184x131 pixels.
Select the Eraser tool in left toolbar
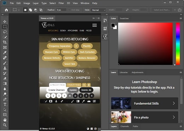pos(5,78)
